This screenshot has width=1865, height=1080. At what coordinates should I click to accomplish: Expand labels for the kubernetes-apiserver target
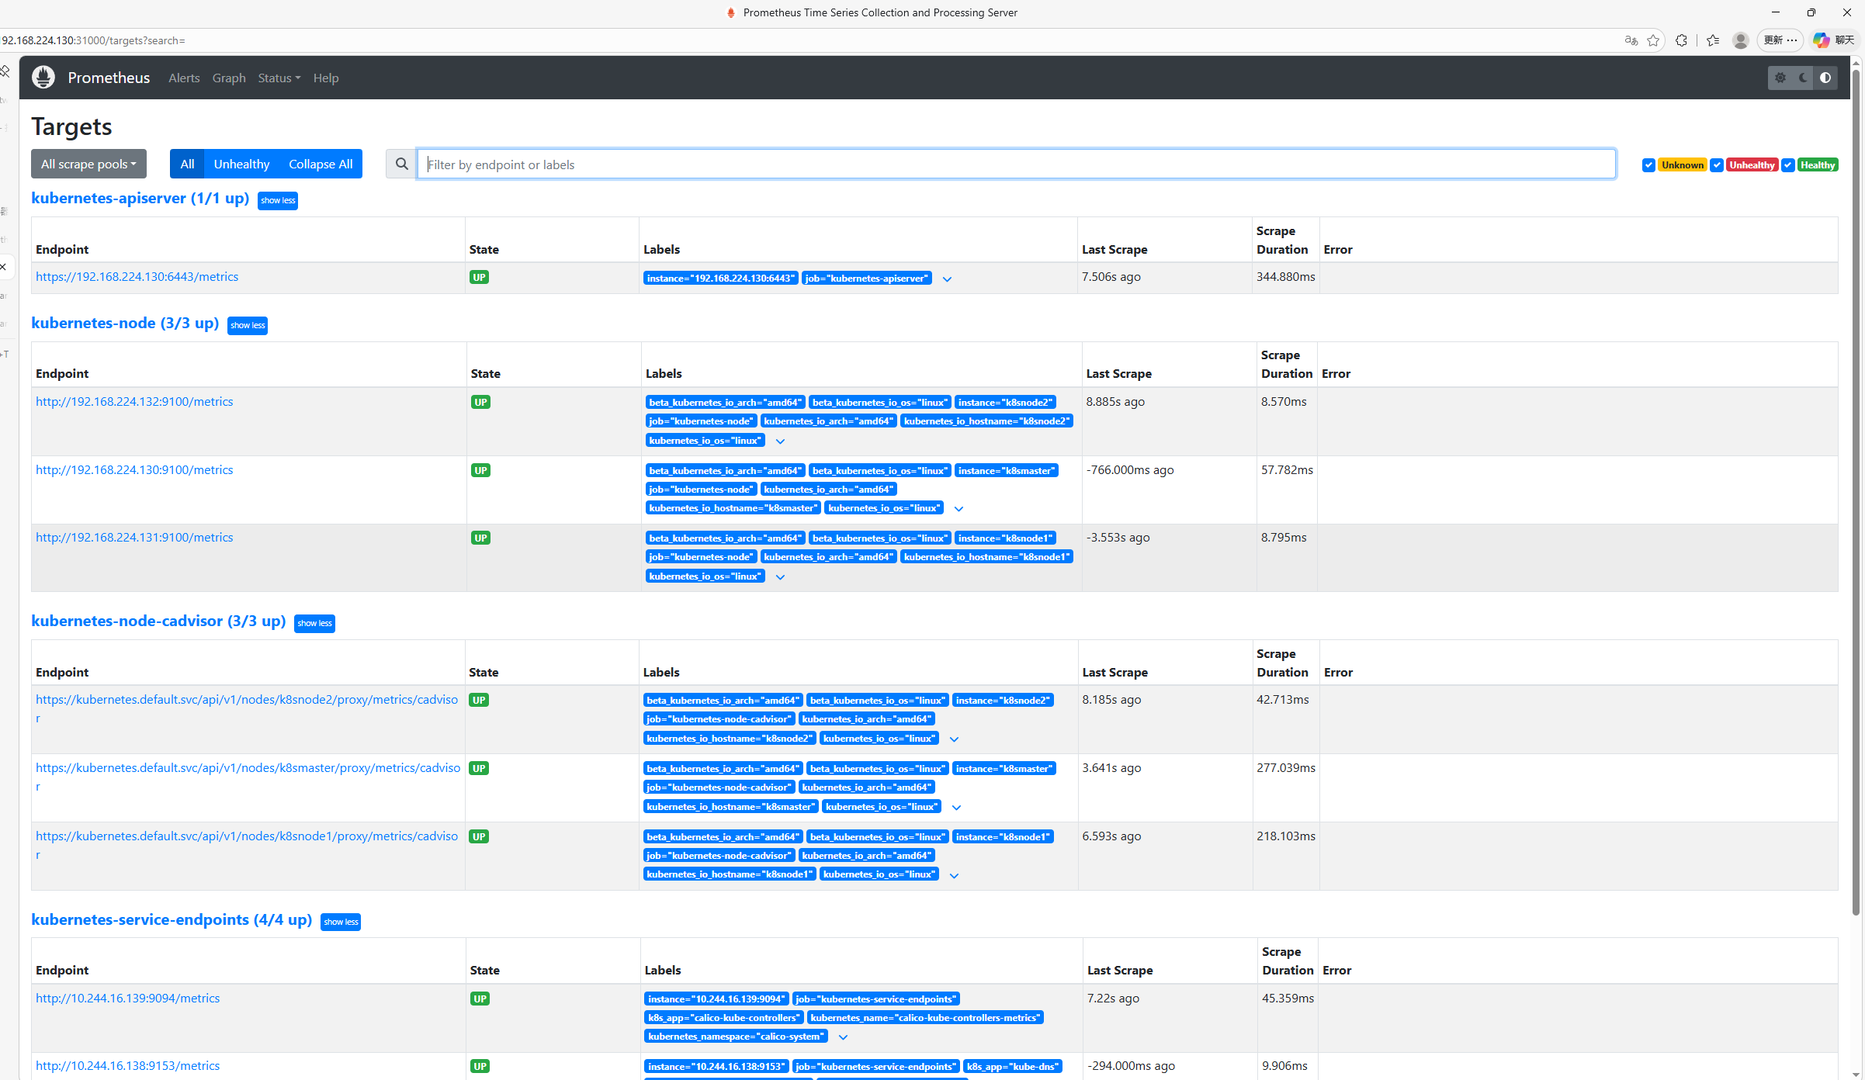tap(947, 279)
